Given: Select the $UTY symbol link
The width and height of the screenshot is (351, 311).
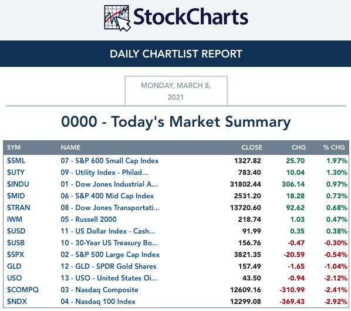Looking at the screenshot, I should pos(16,173).
